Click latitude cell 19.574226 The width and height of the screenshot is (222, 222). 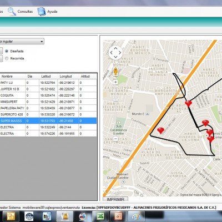pyautogui.click(x=48, y=134)
